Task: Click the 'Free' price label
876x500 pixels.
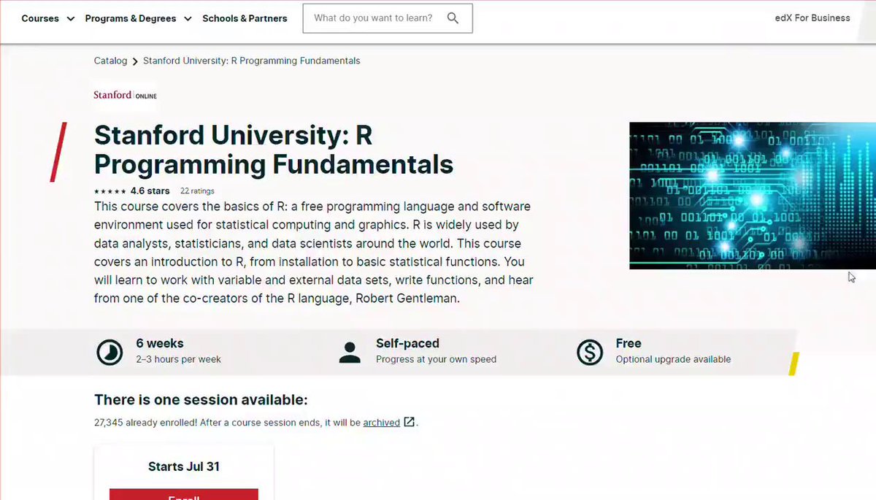Action: pyautogui.click(x=629, y=343)
